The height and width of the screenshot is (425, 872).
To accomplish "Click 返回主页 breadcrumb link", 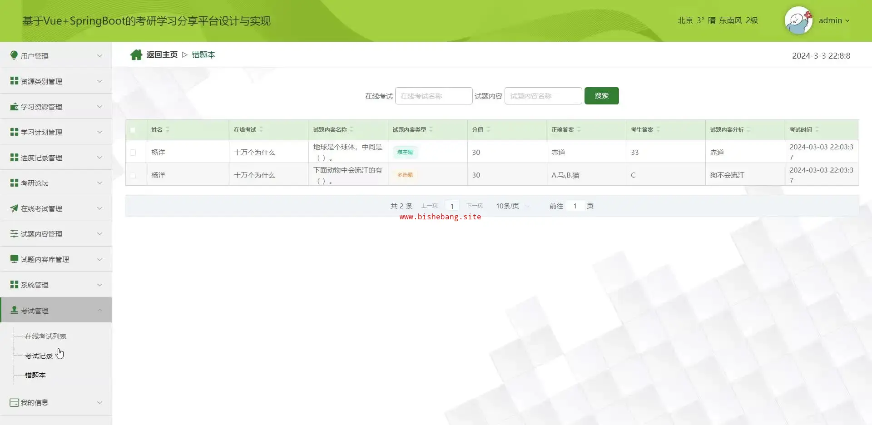I will click(x=162, y=54).
